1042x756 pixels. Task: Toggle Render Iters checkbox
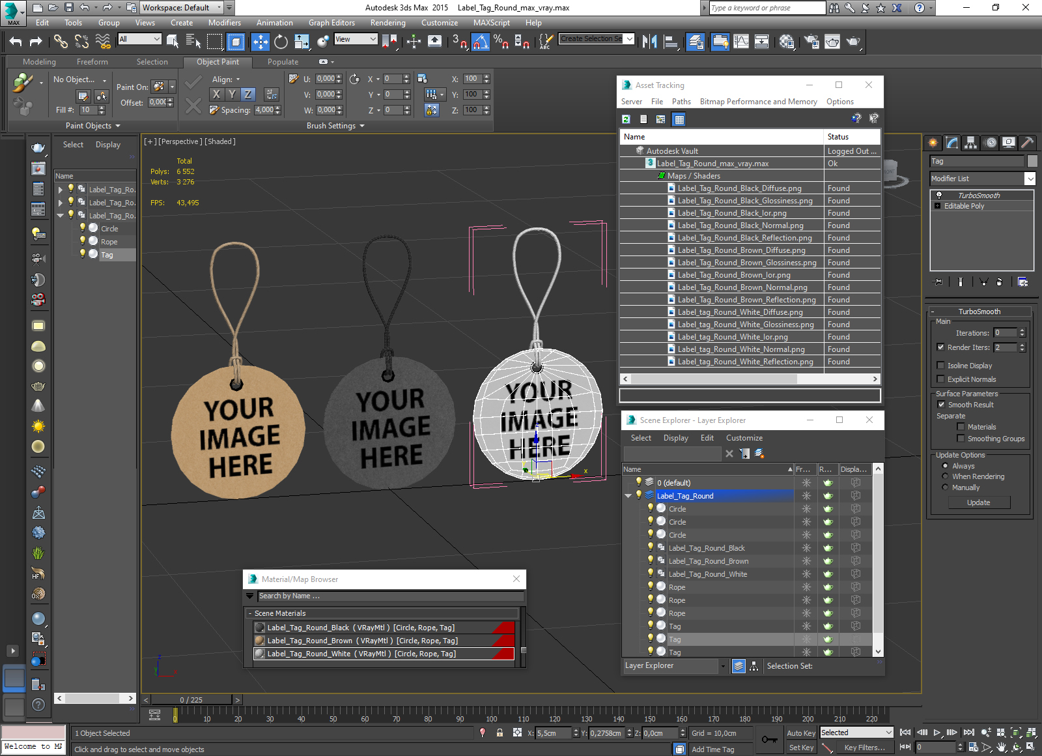pyautogui.click(x=940, y=347)
